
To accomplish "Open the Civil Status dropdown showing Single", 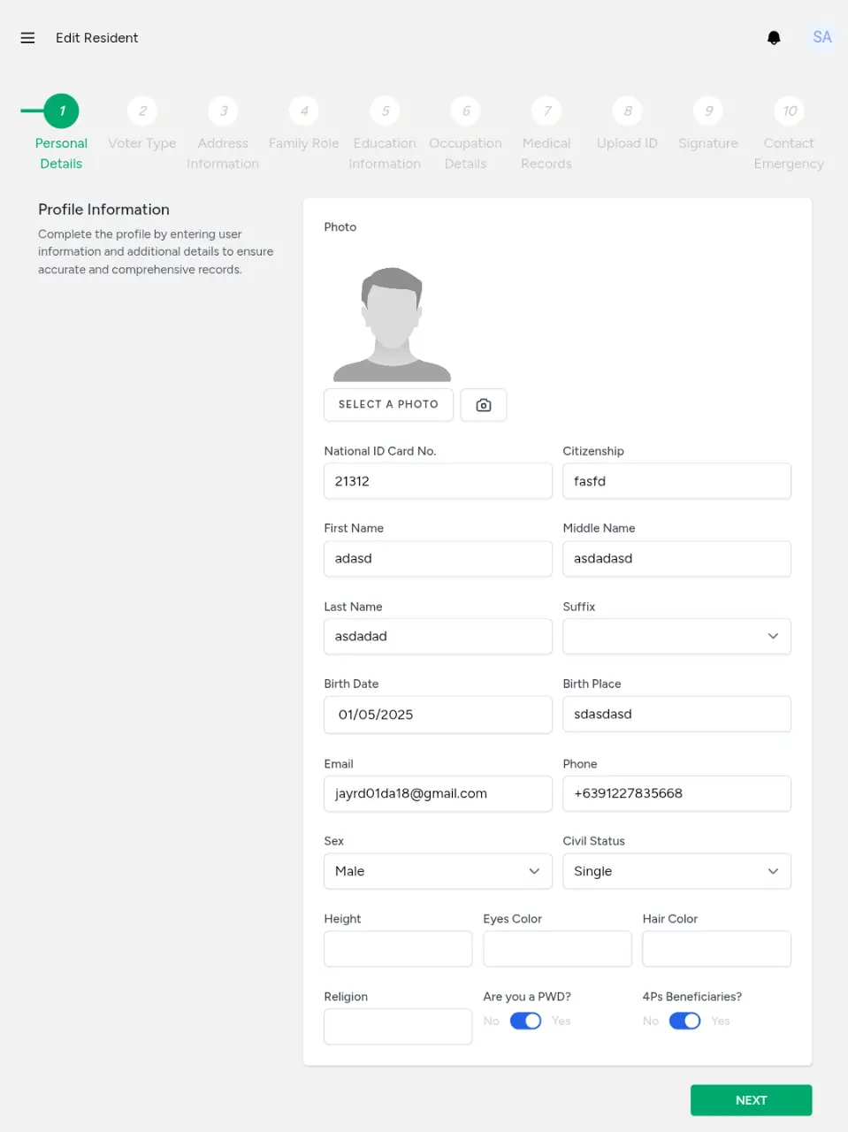I will (x=676, y=871).
